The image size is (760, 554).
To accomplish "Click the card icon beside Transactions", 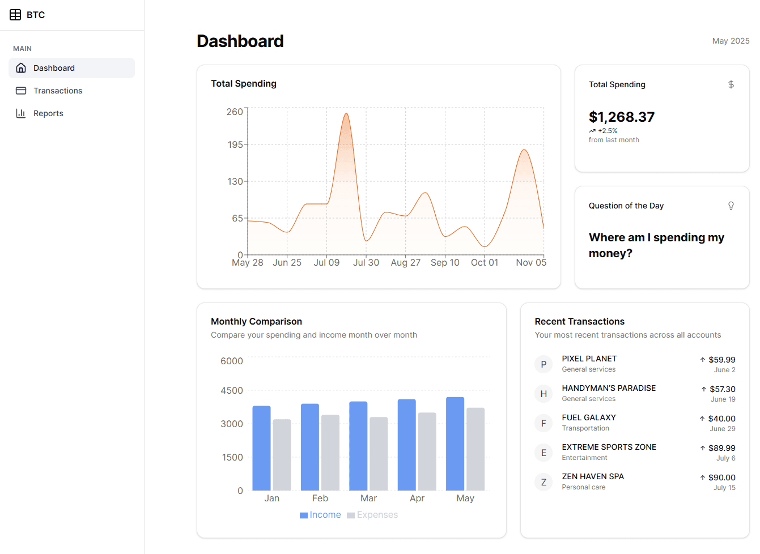I will point(21,90).
